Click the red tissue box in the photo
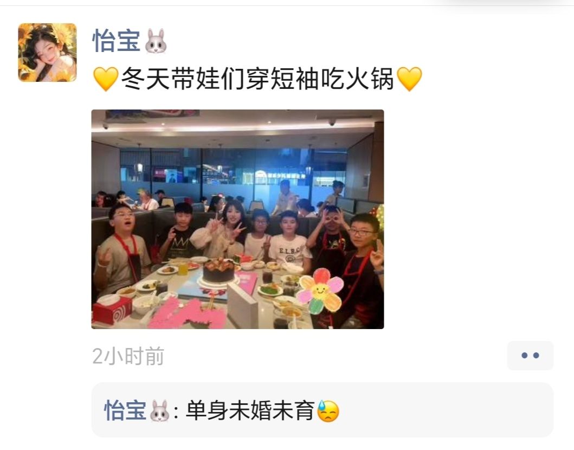The width and height of the screenshot is (574, 450). pyautogui.click(x=112, y=310)
